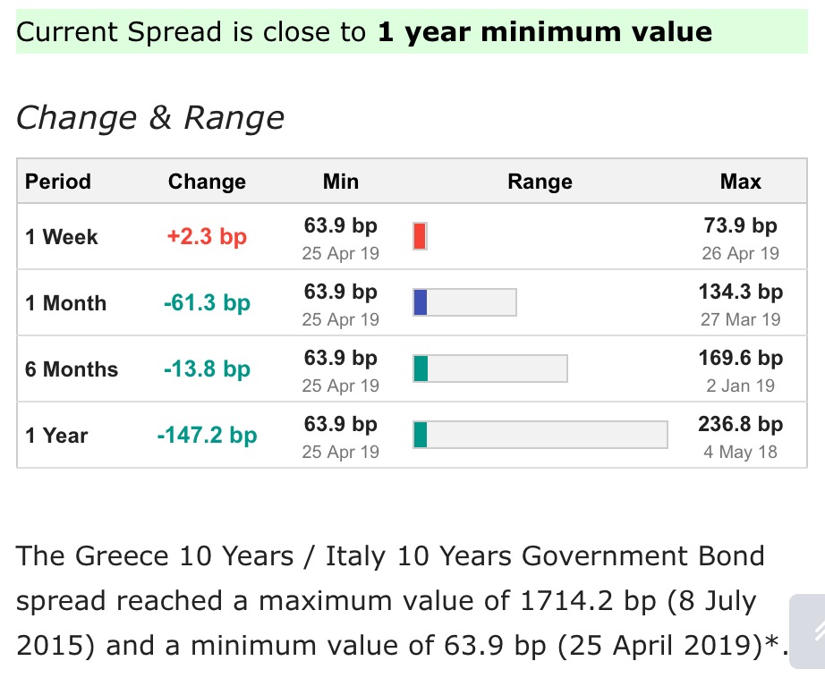Click the blue 1 Month range bar
Image resolution: width=825 pixels, height=678 pixels.
[x=464, y=303]
